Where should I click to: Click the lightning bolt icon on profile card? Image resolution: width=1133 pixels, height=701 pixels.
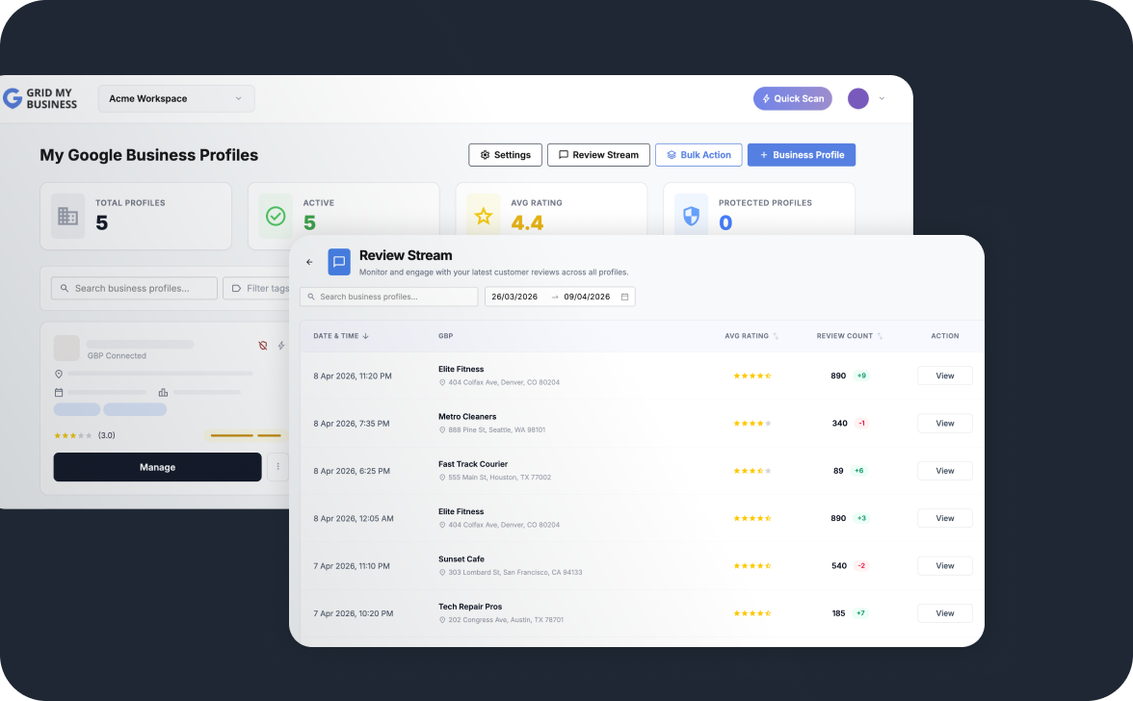(x=281, y=346)
